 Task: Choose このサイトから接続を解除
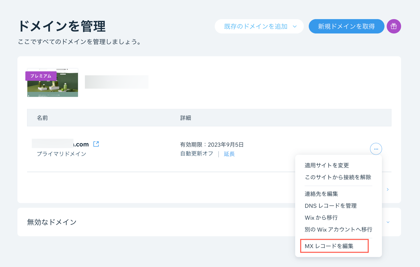click(338, 177)
